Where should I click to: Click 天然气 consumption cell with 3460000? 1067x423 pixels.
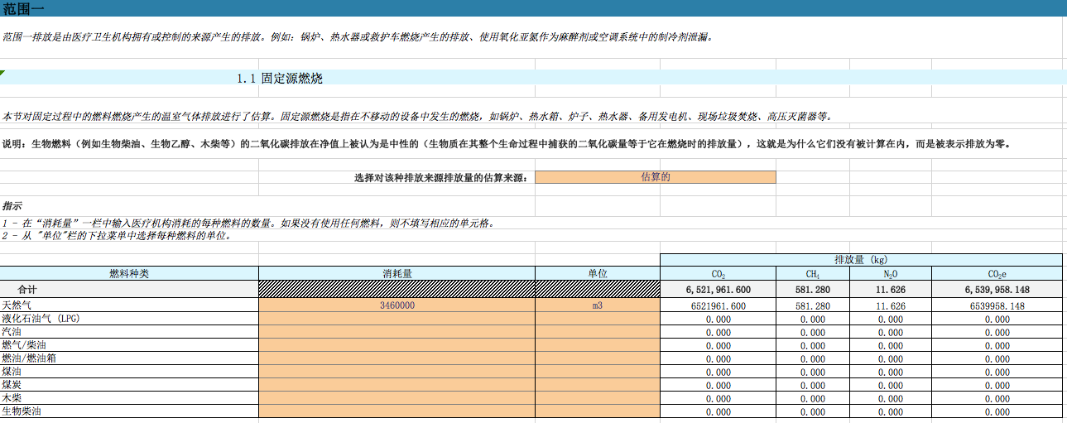(397, 305)
